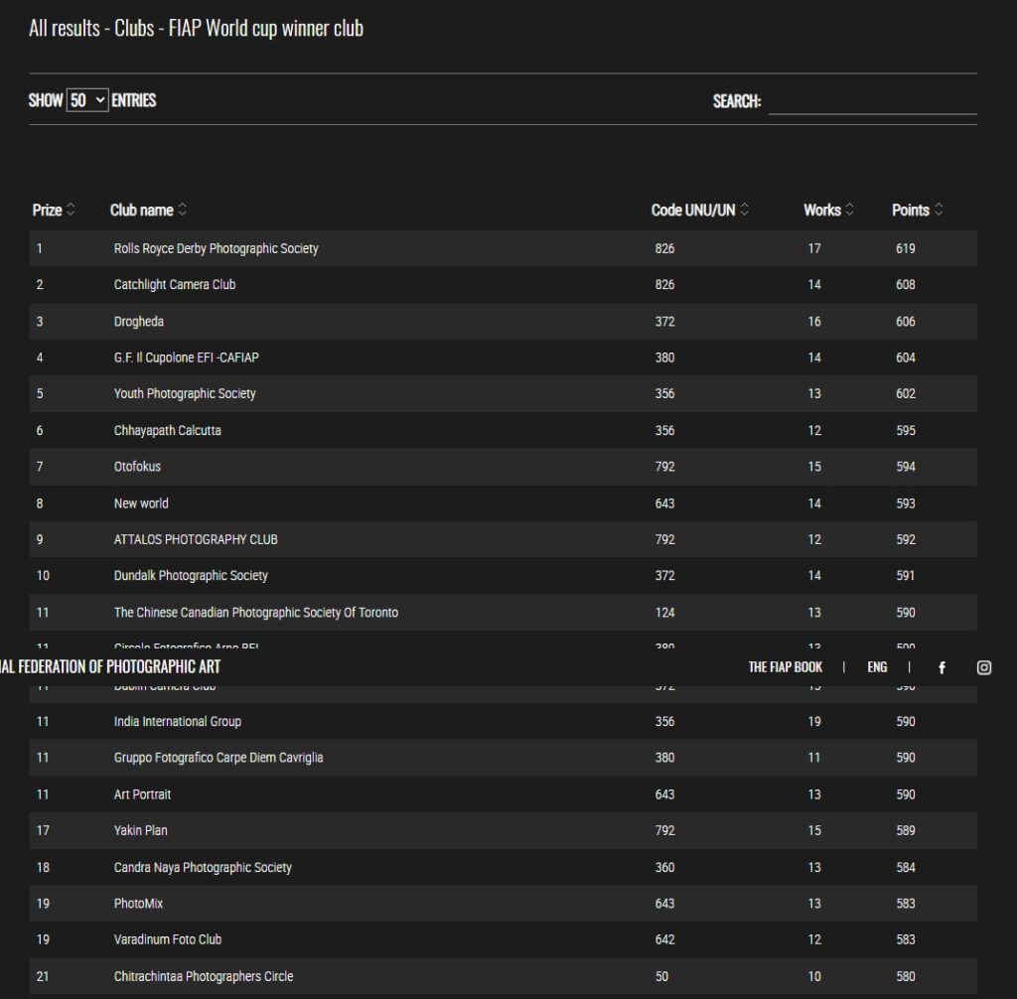
Task: Select the ATTALOS PHOTOGRAPHY CLUB row
Action: (196, 540)
